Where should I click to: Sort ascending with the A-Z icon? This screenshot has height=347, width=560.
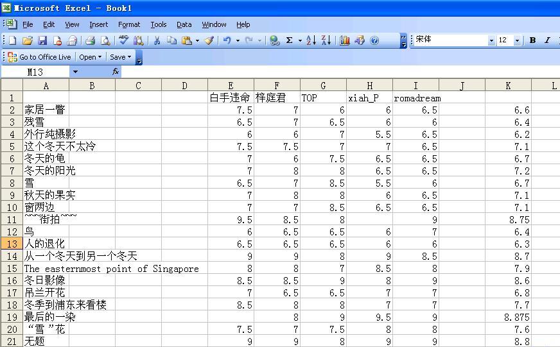[x=311, y=40]
